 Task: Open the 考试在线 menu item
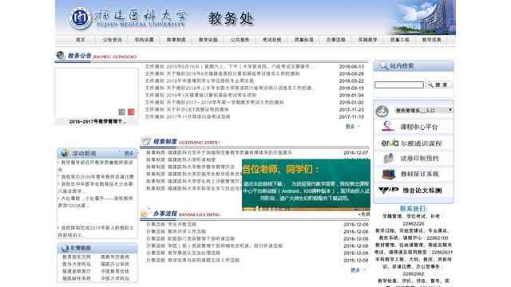[x=271, y=40]
